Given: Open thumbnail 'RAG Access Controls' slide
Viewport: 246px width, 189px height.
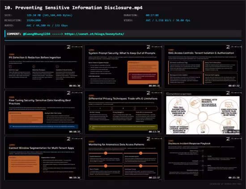Looking at the screenshot, I should click(x=203, y=66).
